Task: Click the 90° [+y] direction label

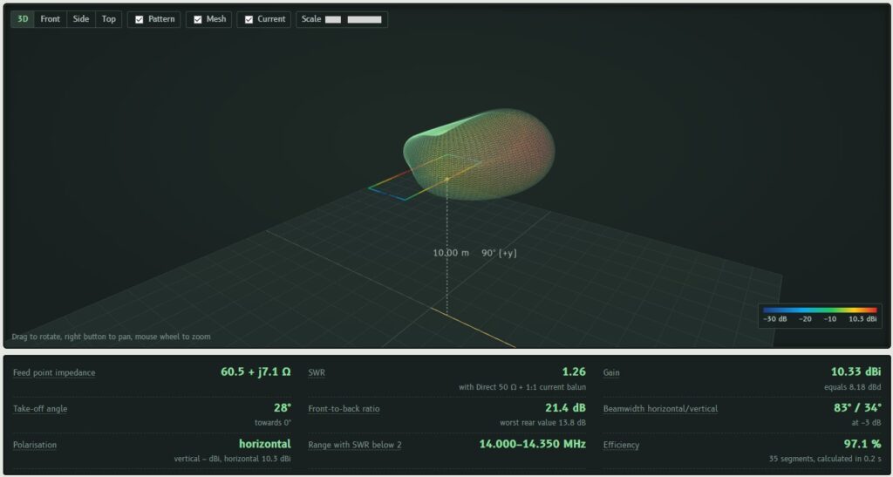Action: click(499, 253)
